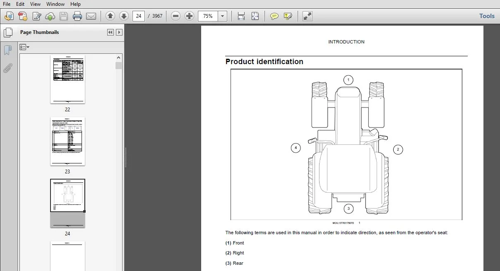Select page 23 thumbnail

tap(67, 141)
